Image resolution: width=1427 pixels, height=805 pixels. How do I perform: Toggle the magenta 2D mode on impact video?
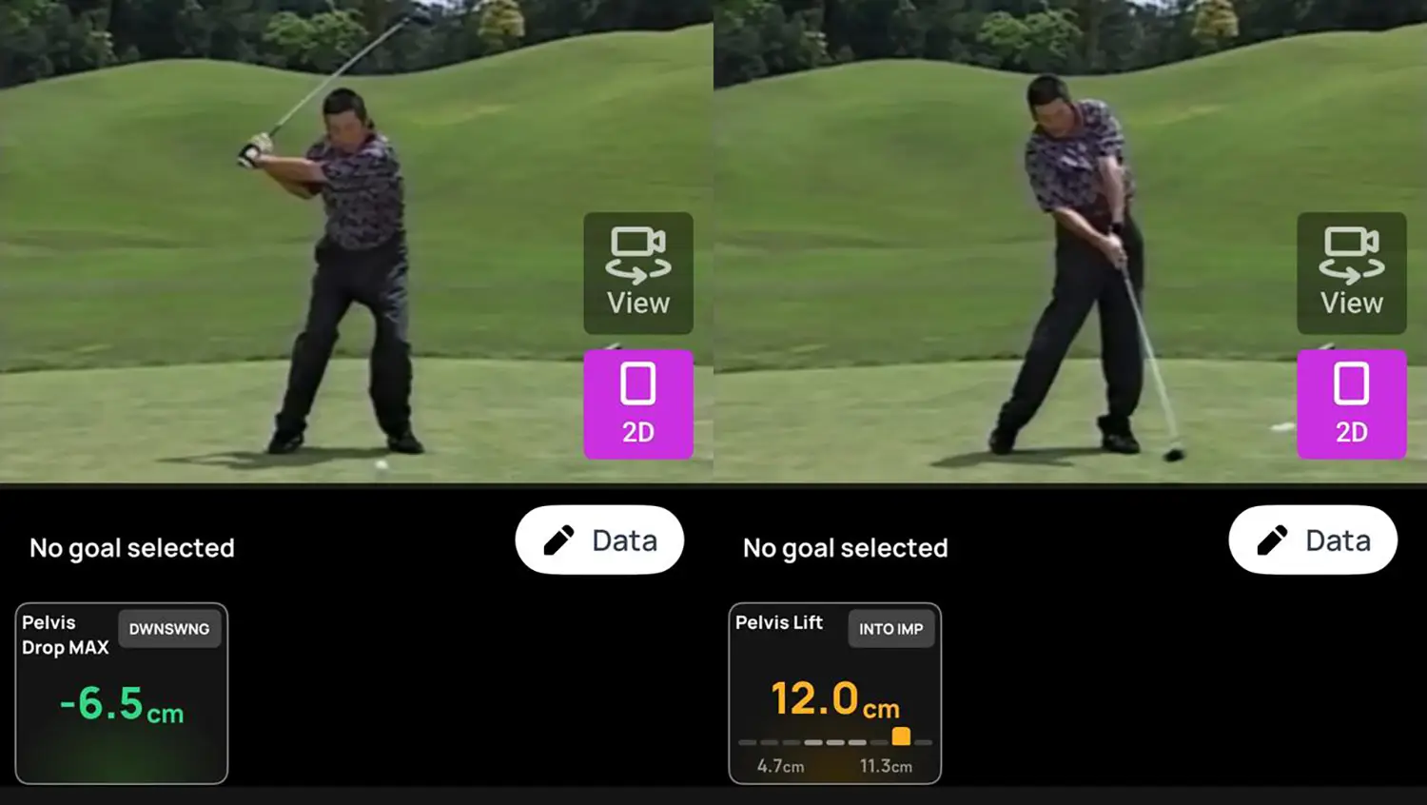(1352, 404)
